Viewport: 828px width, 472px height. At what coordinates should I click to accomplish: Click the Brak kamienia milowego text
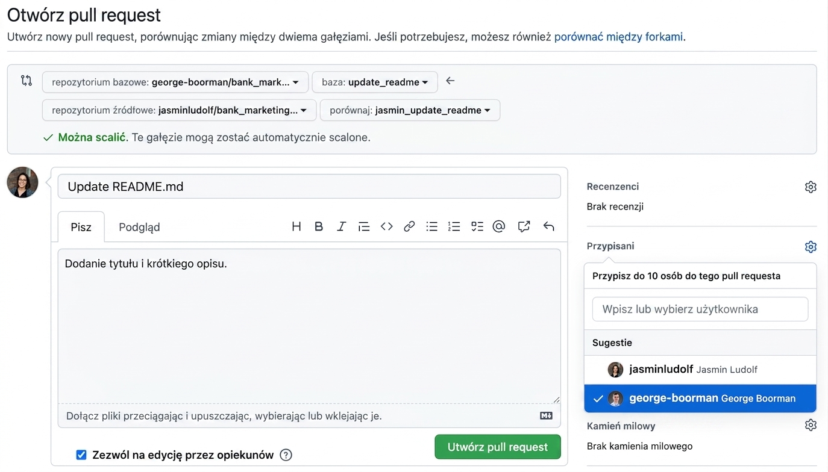pos(639,446)
